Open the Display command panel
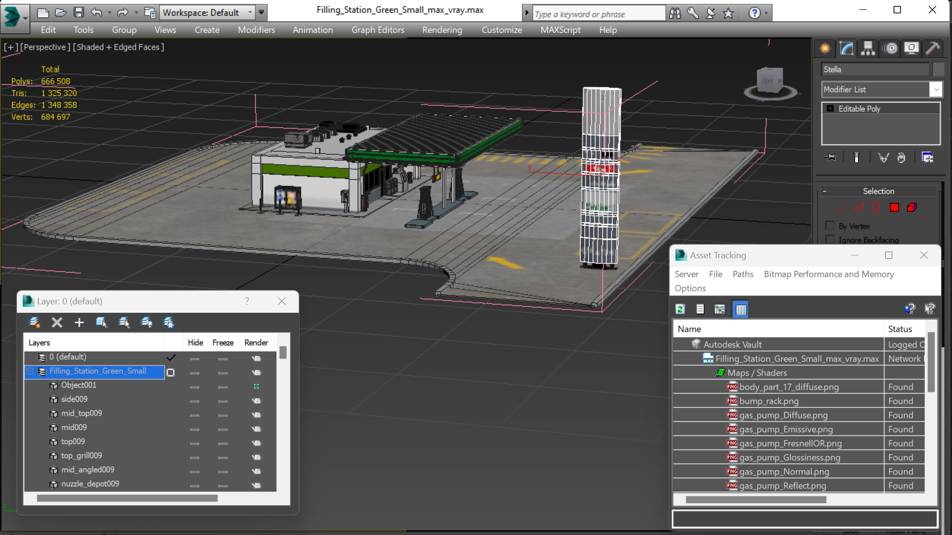This screenshot has height=535, width=952. pos(911,48)
